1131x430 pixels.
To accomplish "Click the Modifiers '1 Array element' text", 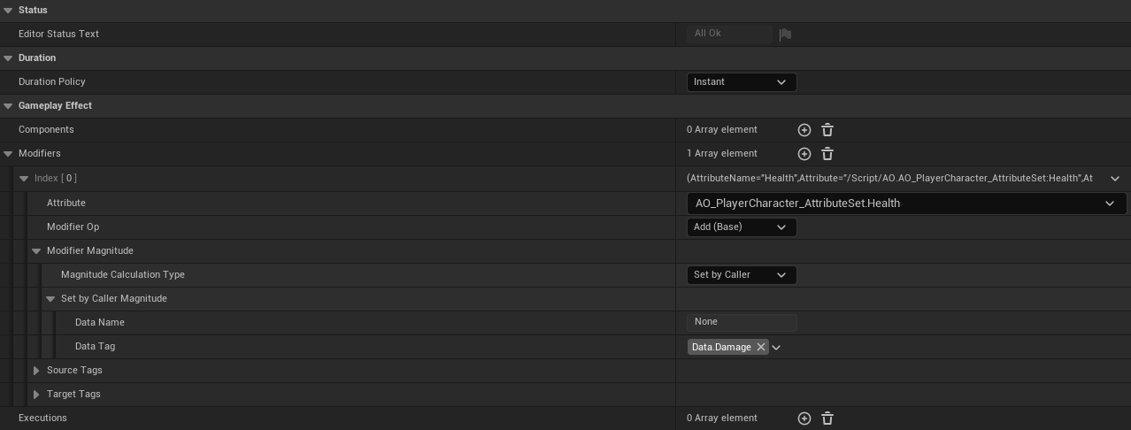I will tap(722, 153).
